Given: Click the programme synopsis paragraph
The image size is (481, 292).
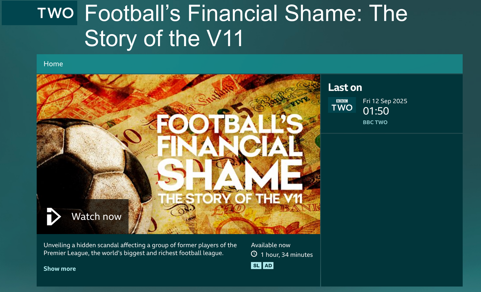Looking at the screenshot, I should (140, 249).
